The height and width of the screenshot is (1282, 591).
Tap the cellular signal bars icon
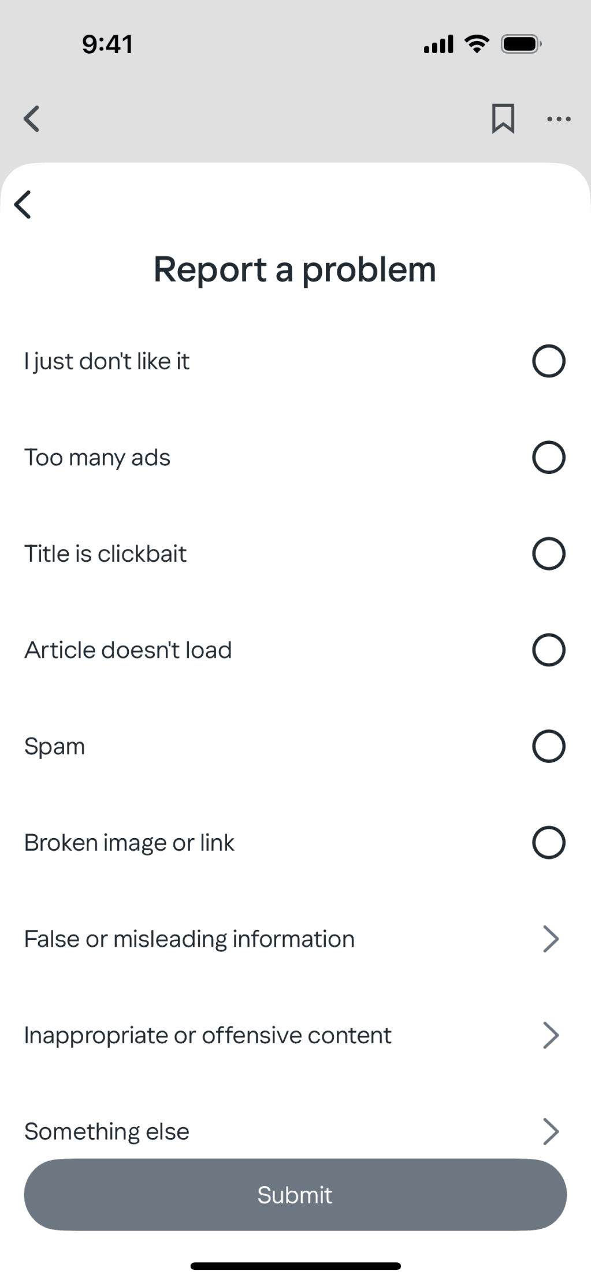(x=438, y=44)
